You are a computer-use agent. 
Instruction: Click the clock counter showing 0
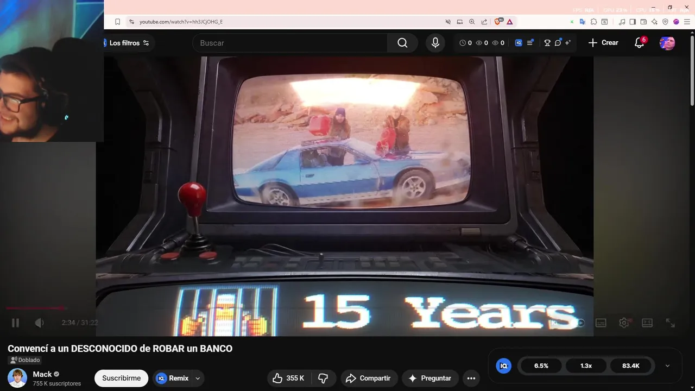coord(465,43)
